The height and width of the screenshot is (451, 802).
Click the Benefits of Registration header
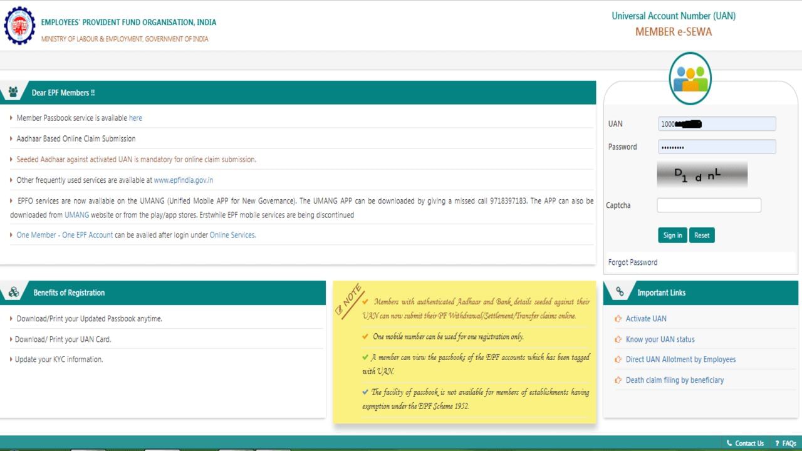[69, 293]
